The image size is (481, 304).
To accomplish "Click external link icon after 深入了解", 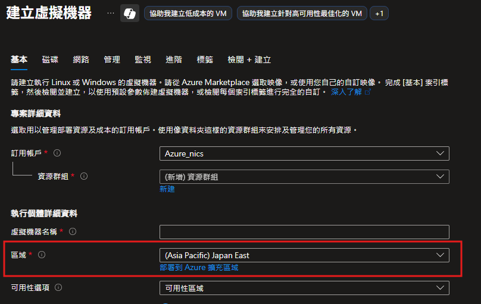I will 367,92.
